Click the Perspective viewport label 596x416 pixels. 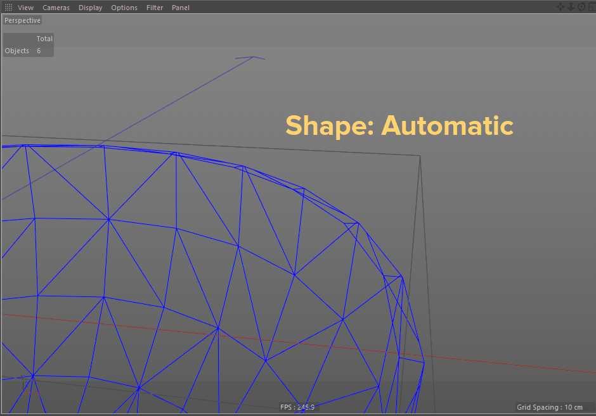point(22,20)
